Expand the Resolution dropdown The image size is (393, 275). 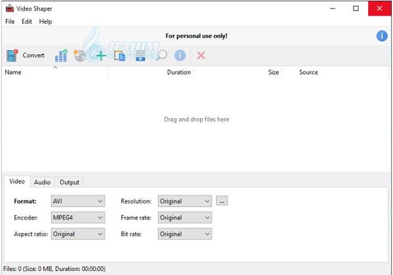tap(185, 201)
